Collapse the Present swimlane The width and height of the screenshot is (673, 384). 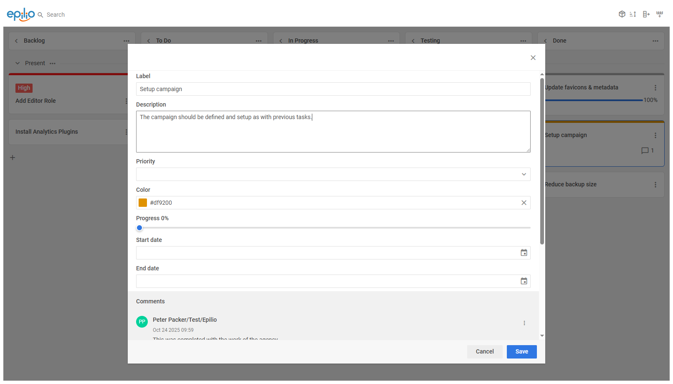pyautogui.click(x=18, y=64)
